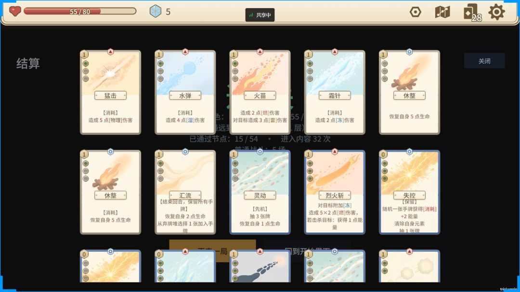
Task: Open the map icon in top bar
Action: 442,12
